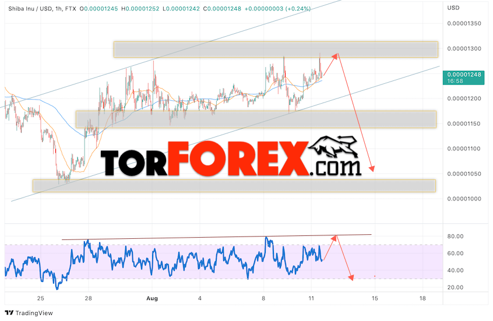Image resolution: width=493 pixels, height=321 pixels.
Task: Click the date label 15 on time axis
Action: tap(375, 298)
